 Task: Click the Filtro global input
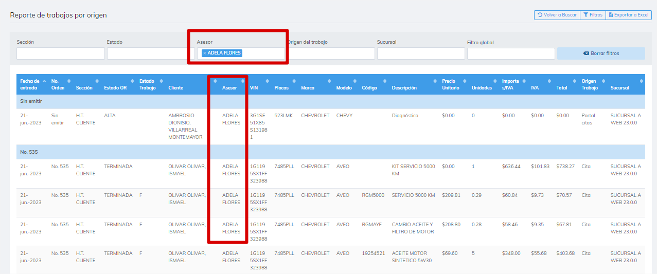coord(511,53)
